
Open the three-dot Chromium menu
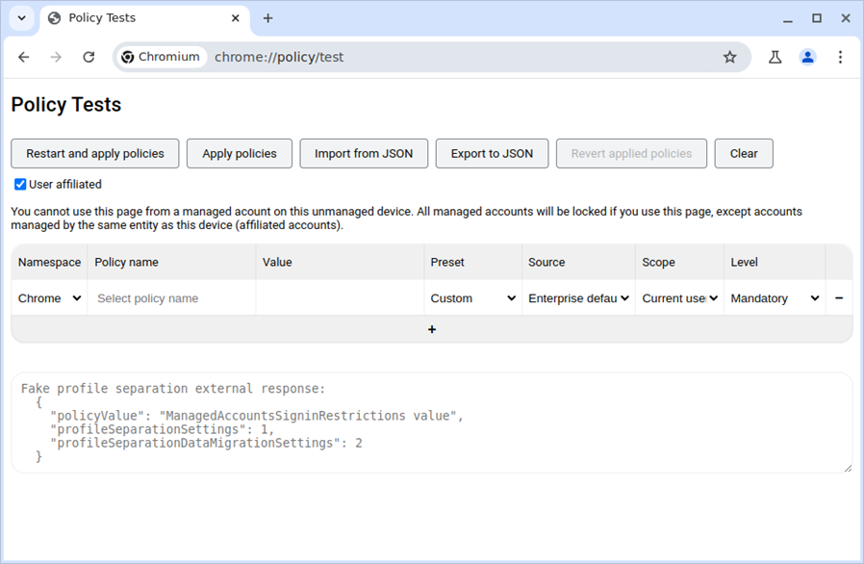840,57
